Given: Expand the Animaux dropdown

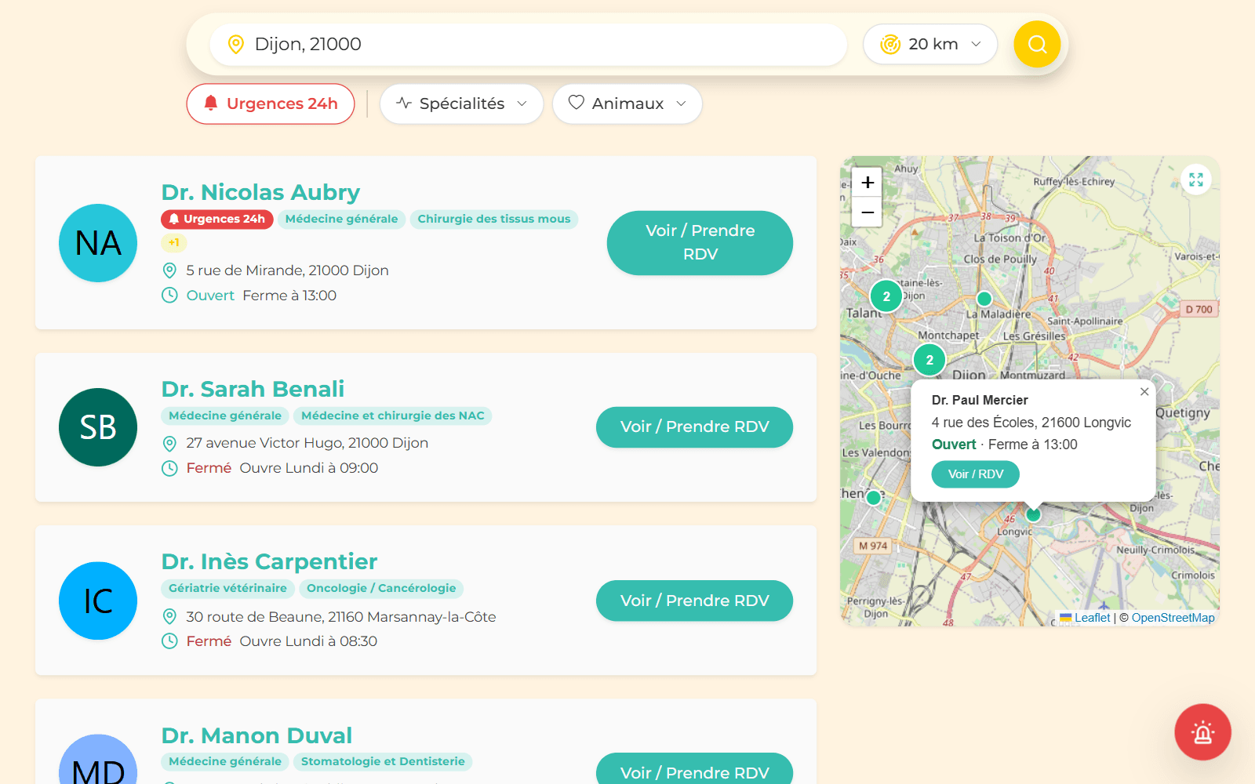Looking at the screenshot, I should point(627,103).
